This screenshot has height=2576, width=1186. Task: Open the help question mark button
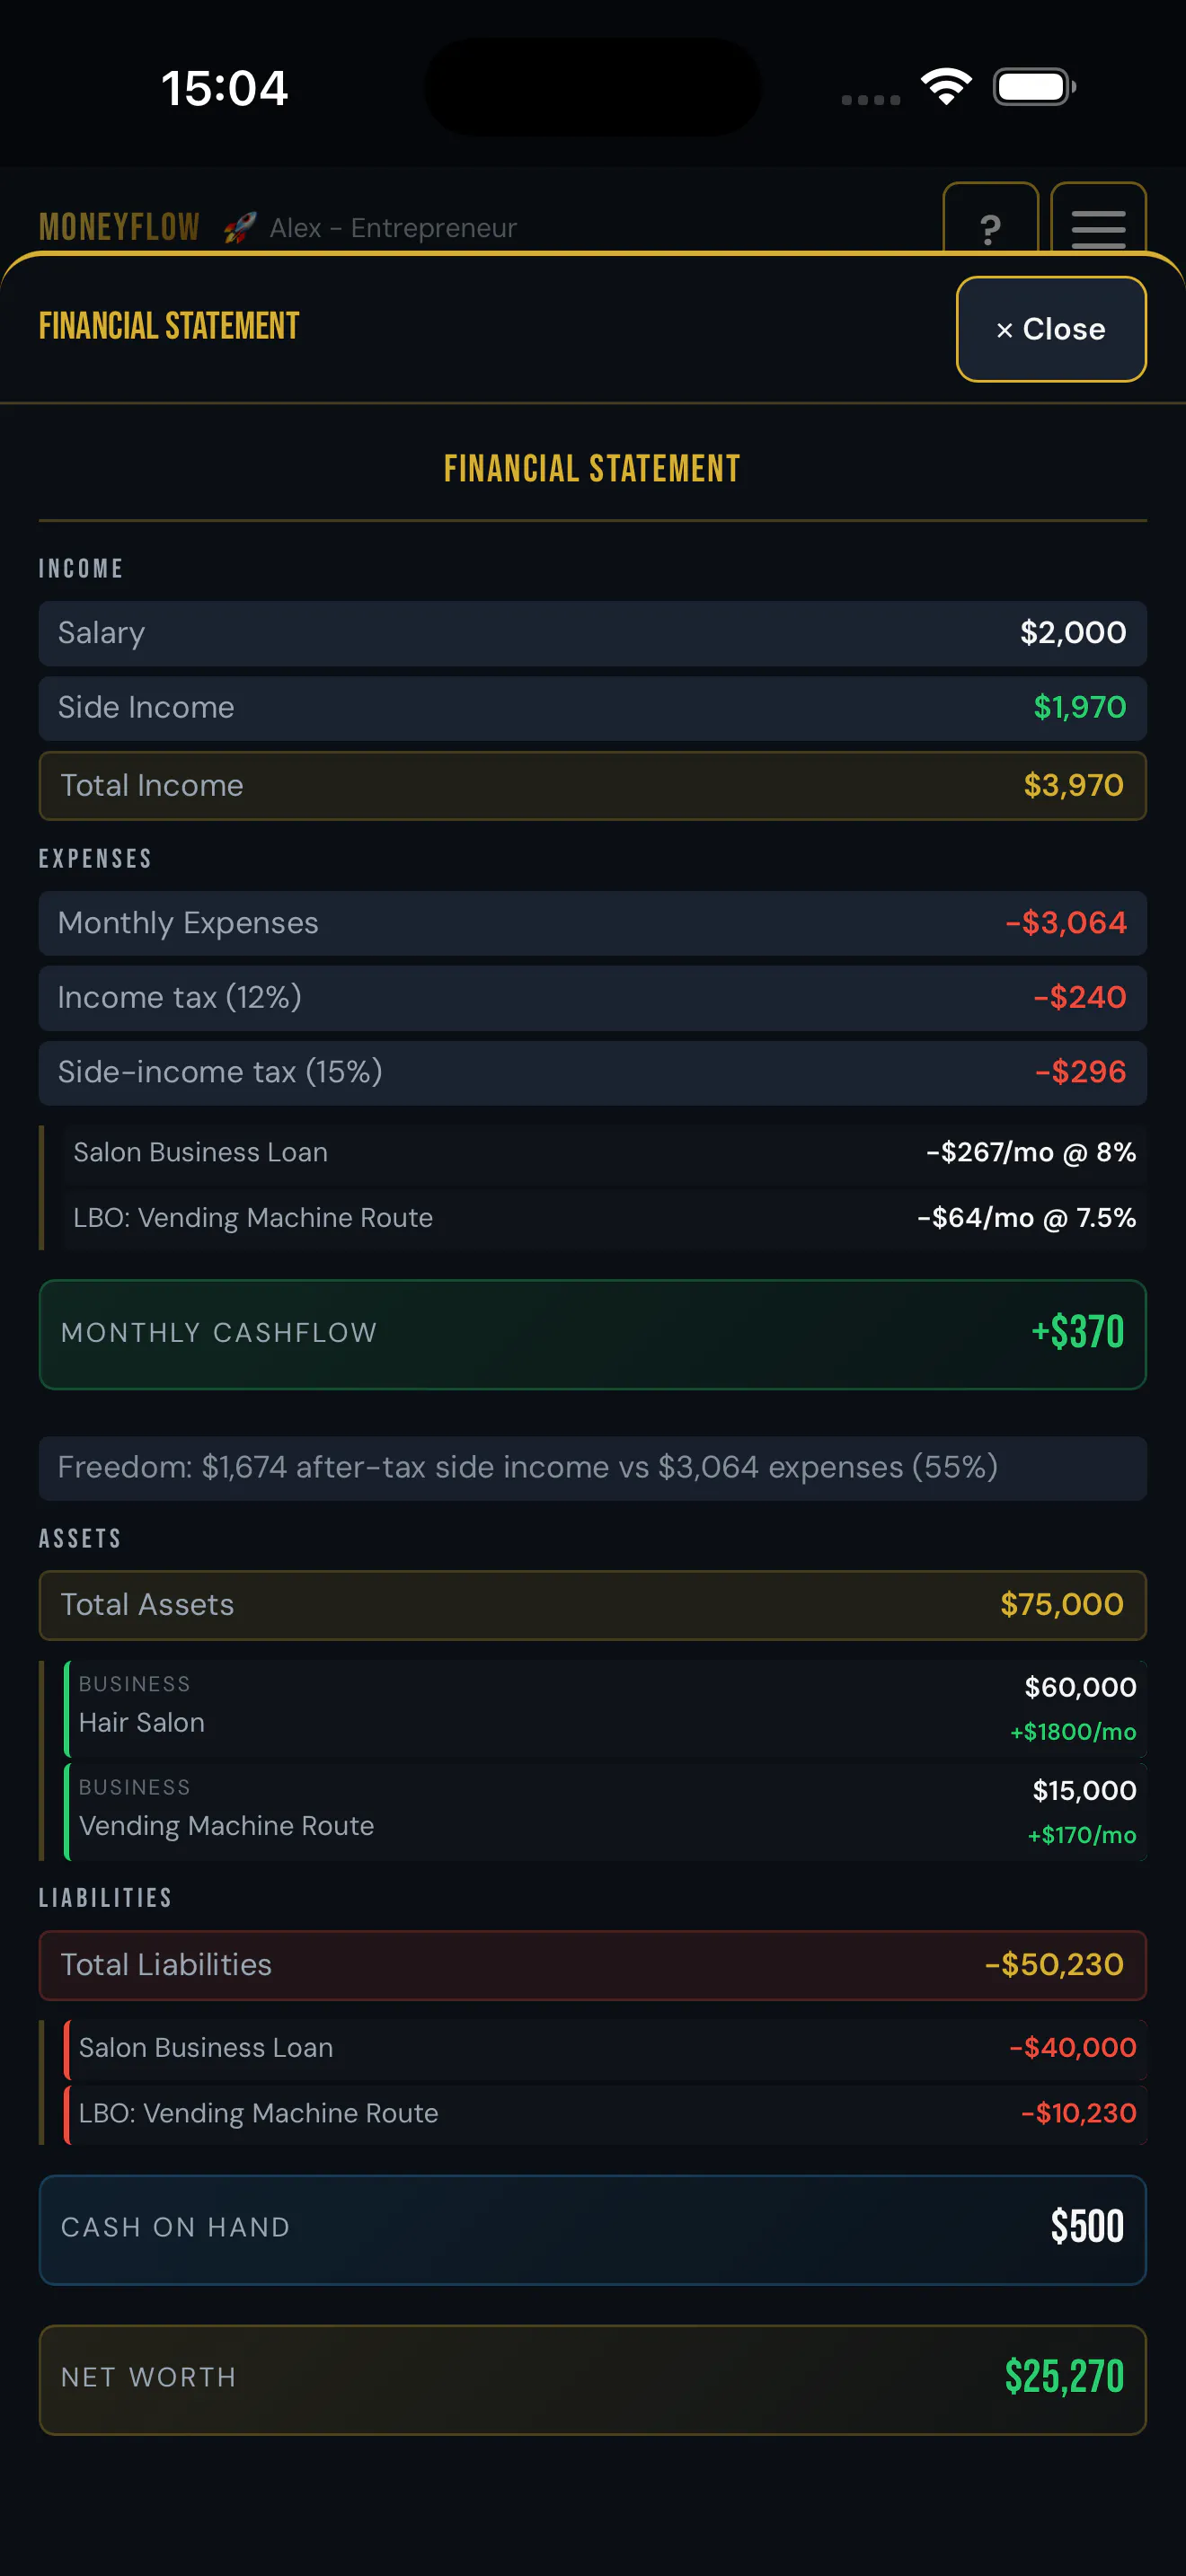click(x=990, y=219)
